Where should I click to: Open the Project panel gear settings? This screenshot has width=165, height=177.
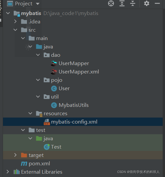pos(147,3)
